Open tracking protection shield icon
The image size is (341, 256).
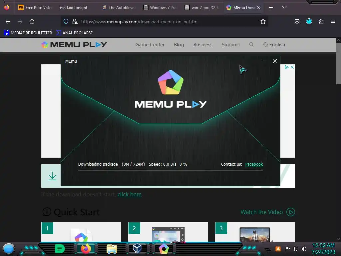click(66, 21)
